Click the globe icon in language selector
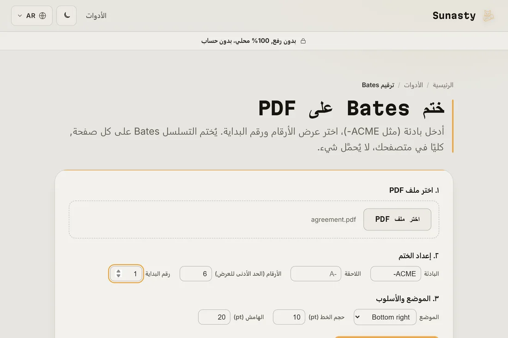Screen dimensions: 508x338 point(42,16)
